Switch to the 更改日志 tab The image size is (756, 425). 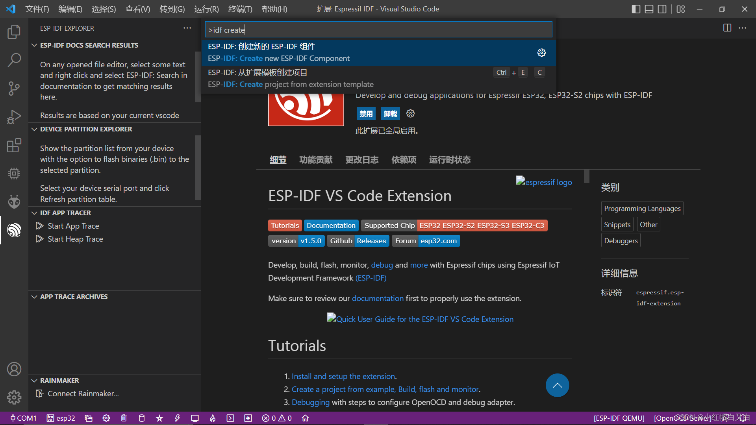[x=362, y=160]
